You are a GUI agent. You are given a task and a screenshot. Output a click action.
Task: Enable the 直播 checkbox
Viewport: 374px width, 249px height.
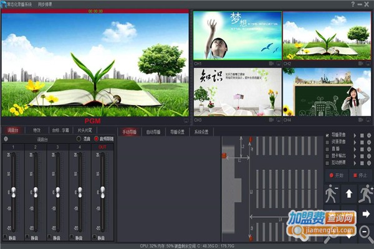(328, 149)
